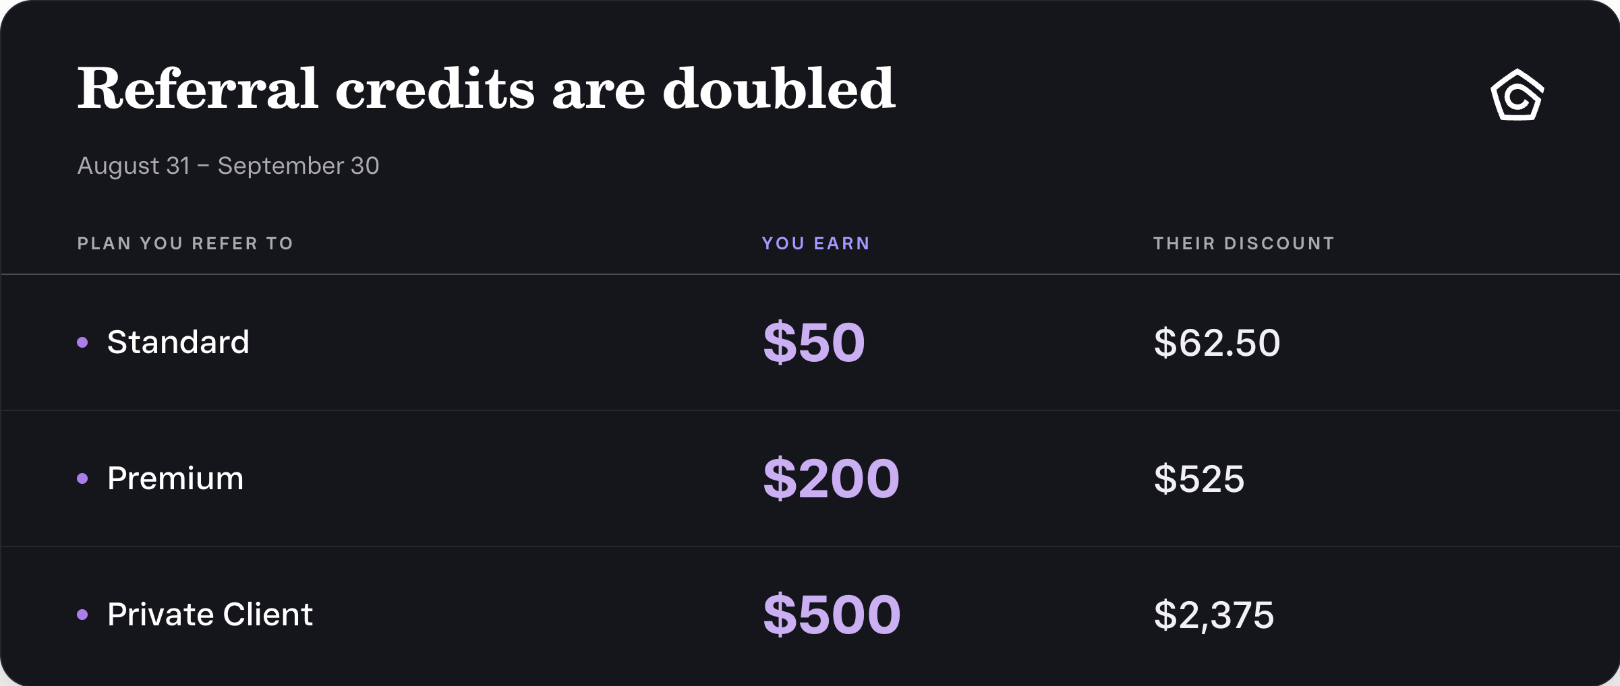Click the $525 discount value
Image resolution: width=1620 pixels, height=686 pixels.
click(x=1199, y=478)
